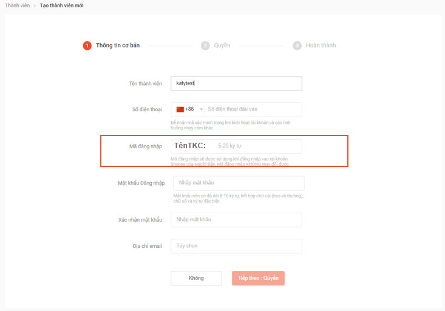Screen dimensions: 445x311
Task: Select the +86 country code
Action: pos(189,109)
